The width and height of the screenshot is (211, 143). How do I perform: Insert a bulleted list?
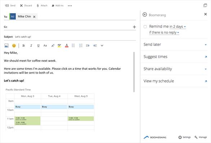coord(73,46)
